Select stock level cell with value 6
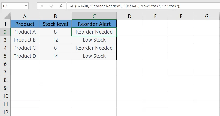Image resolution: width=220 pixels, height=116 pixels. pos(55,48)
